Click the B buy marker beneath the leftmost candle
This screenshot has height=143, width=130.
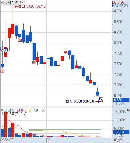(2, 71)
